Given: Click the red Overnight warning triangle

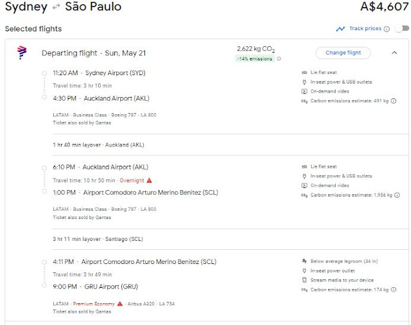Looking at the screenshot, I should pos(149,180).
